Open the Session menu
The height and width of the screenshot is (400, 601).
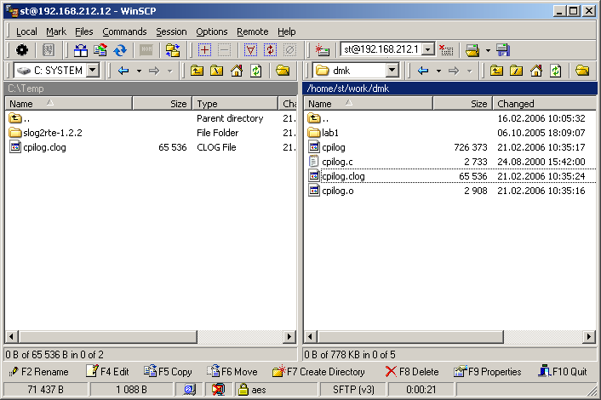[x=171, y=31]
